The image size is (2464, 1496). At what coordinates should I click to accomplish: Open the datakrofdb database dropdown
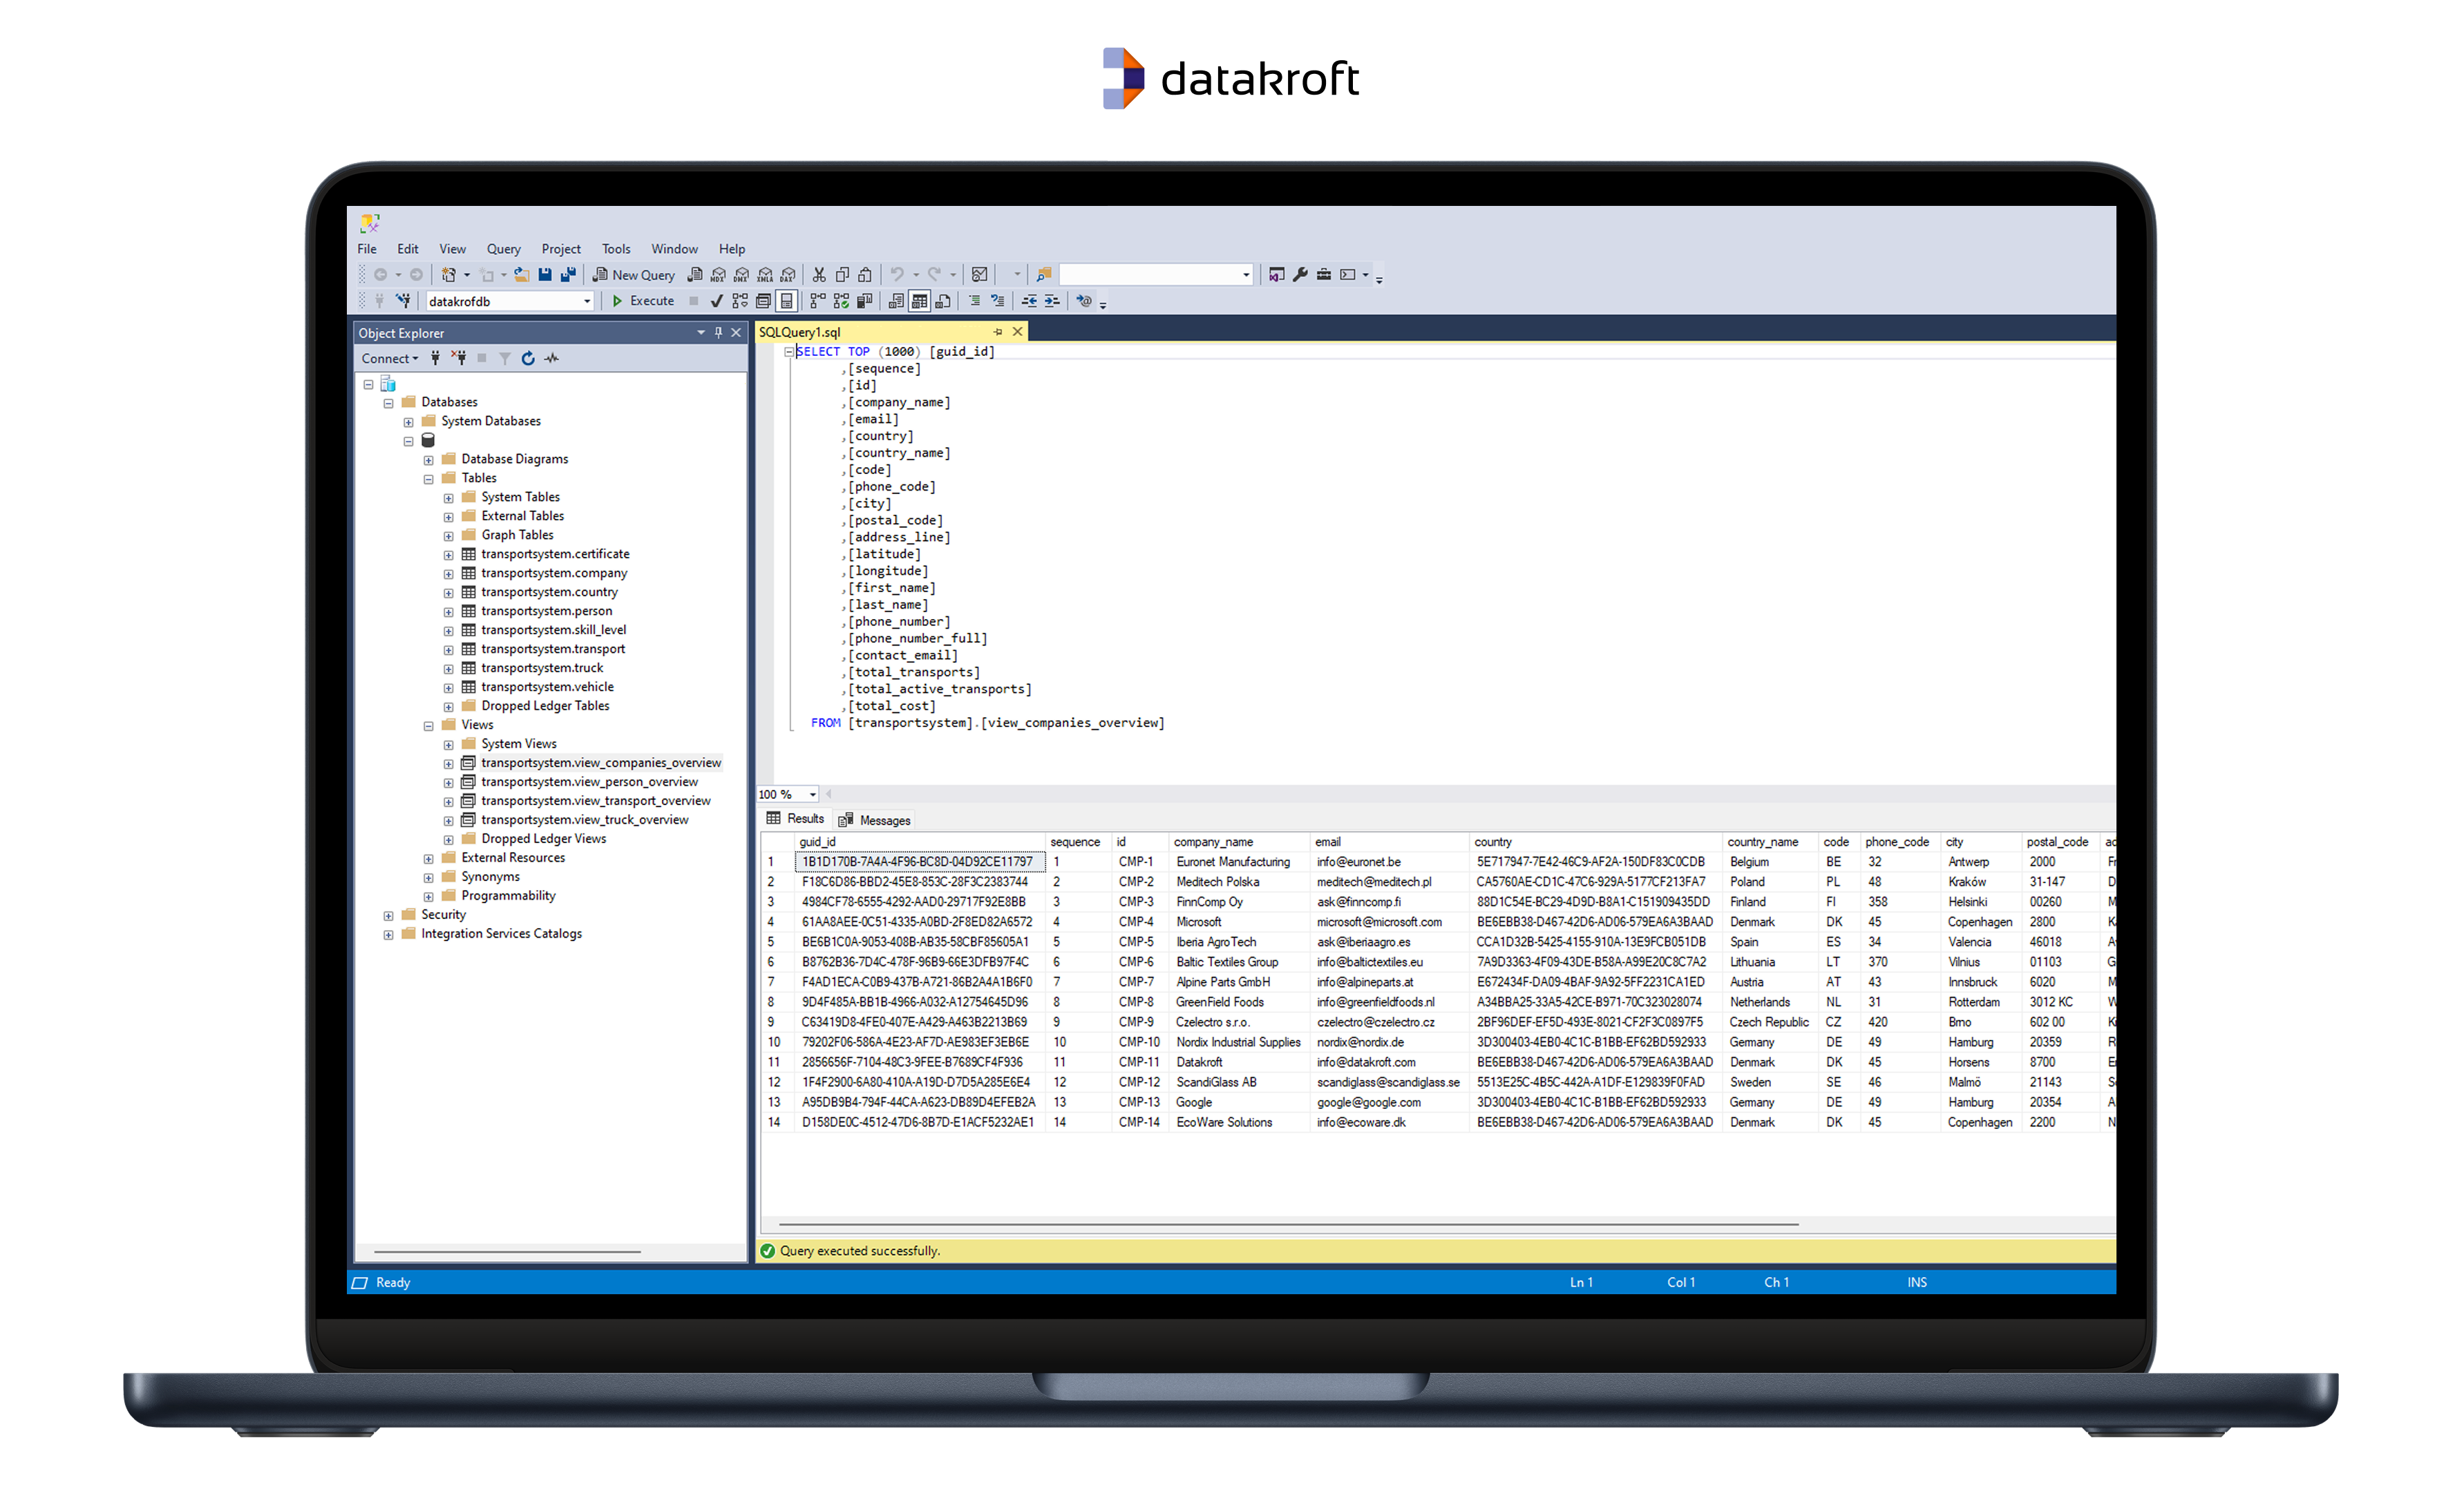point(587,301)
